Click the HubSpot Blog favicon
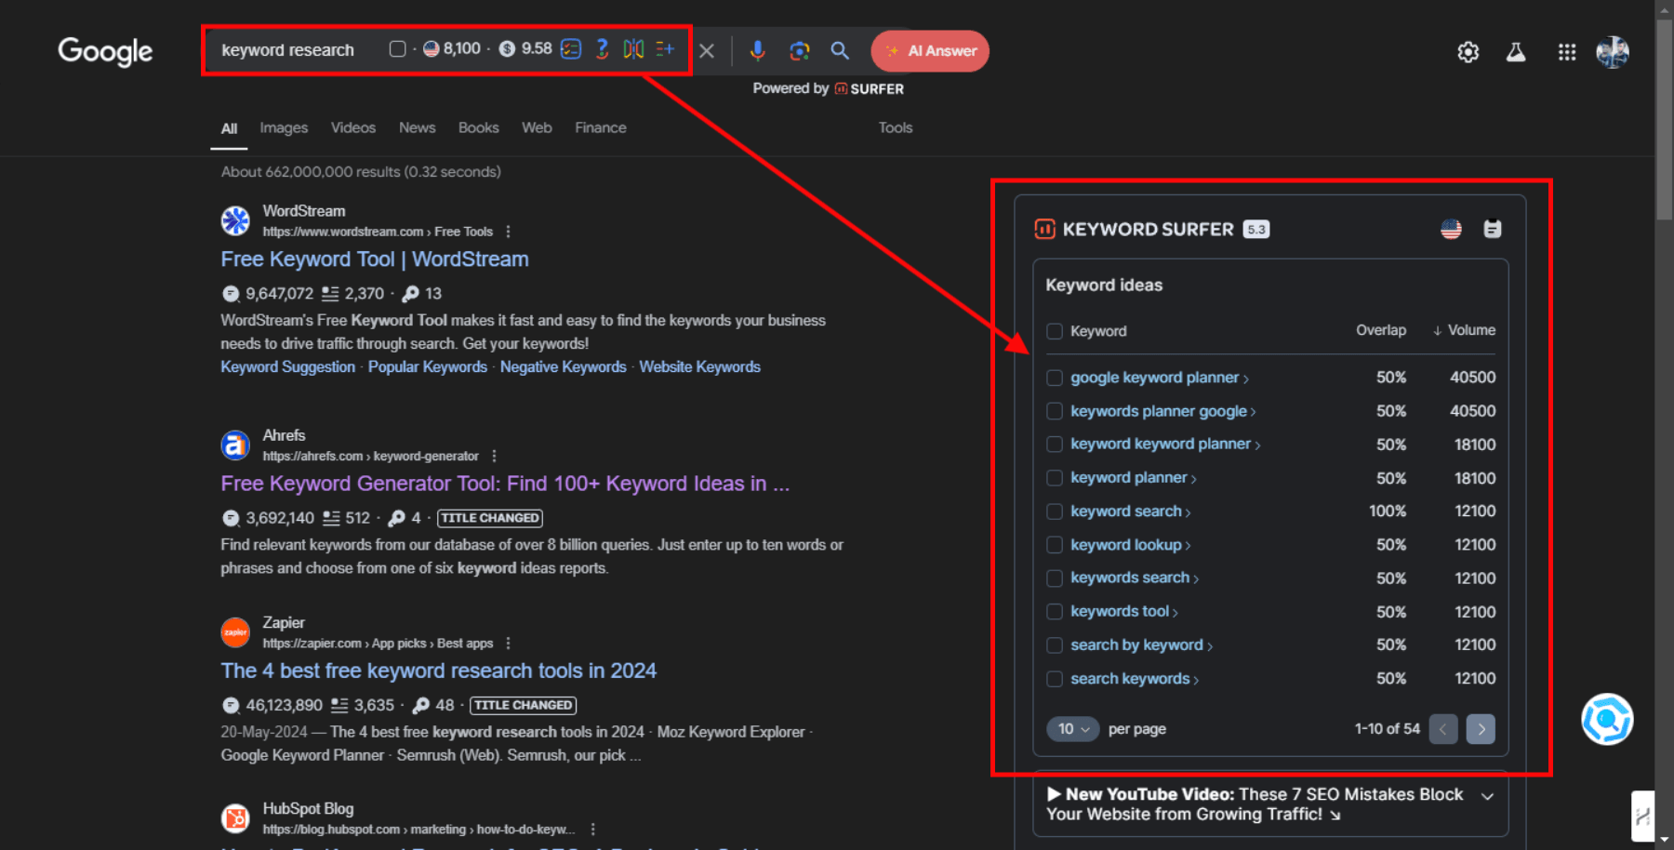 (235, 818)
